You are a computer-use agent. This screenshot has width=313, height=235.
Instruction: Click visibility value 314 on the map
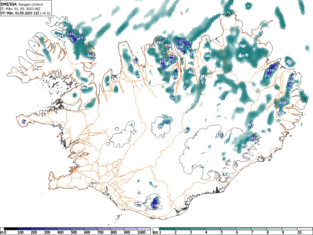254,138
